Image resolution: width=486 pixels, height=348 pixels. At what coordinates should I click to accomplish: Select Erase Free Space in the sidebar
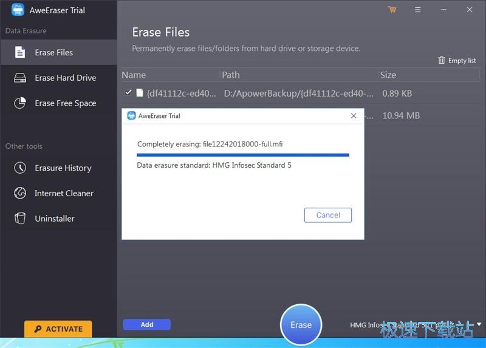(58, 103)
